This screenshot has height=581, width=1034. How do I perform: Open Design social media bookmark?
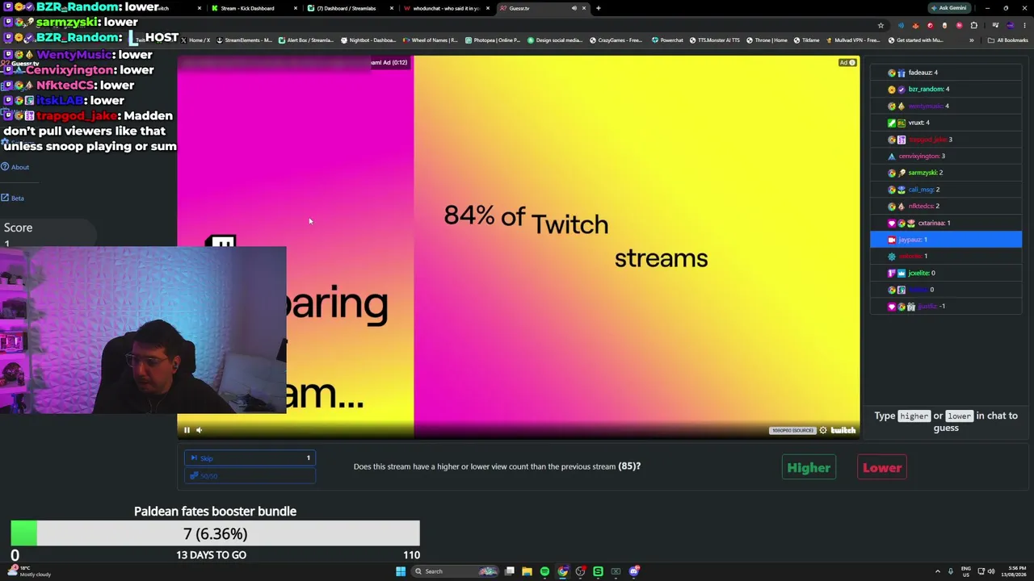(555, 40)
